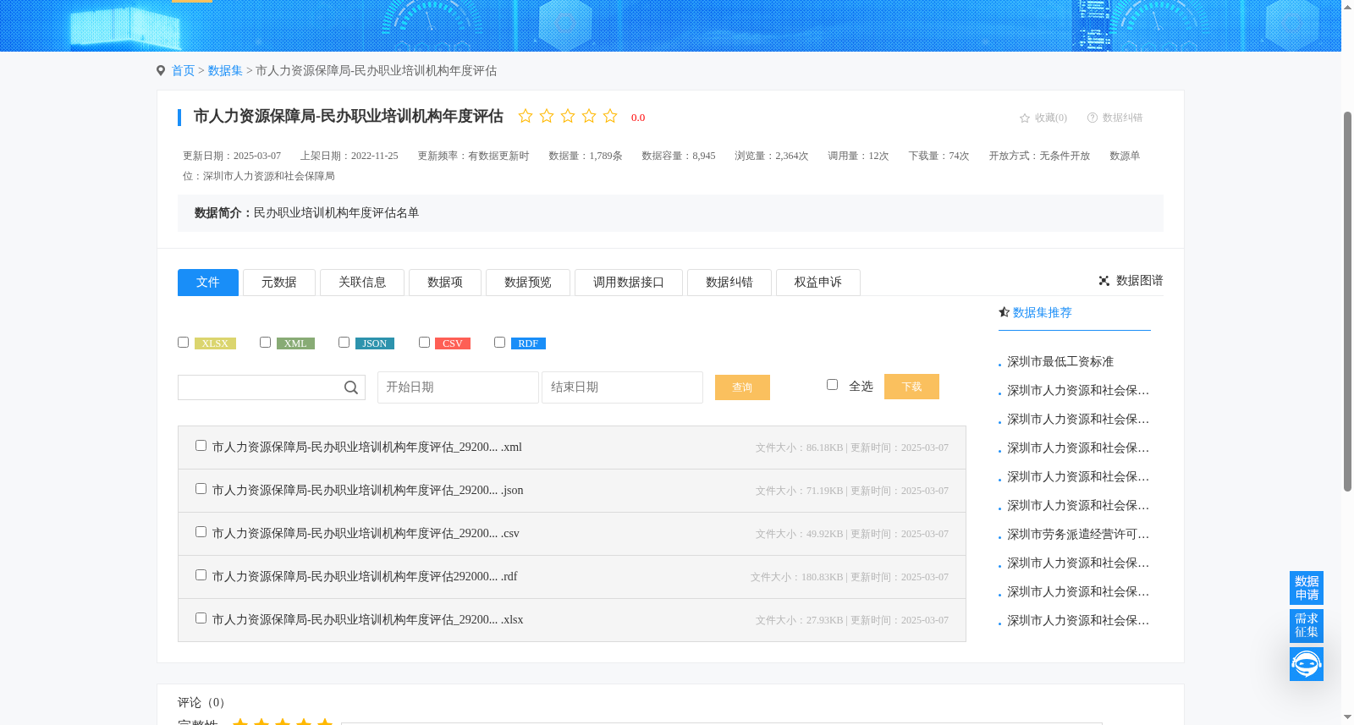
Task: Click the fourth rating star beside the title
Action: [589, 116]
